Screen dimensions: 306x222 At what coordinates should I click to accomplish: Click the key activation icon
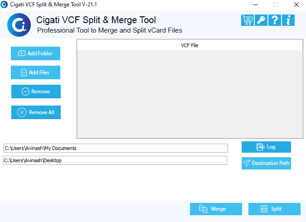pos(261,20)
